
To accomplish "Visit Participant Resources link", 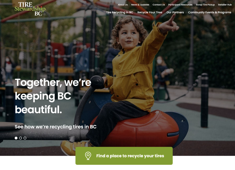I will (x=180, y=5).
